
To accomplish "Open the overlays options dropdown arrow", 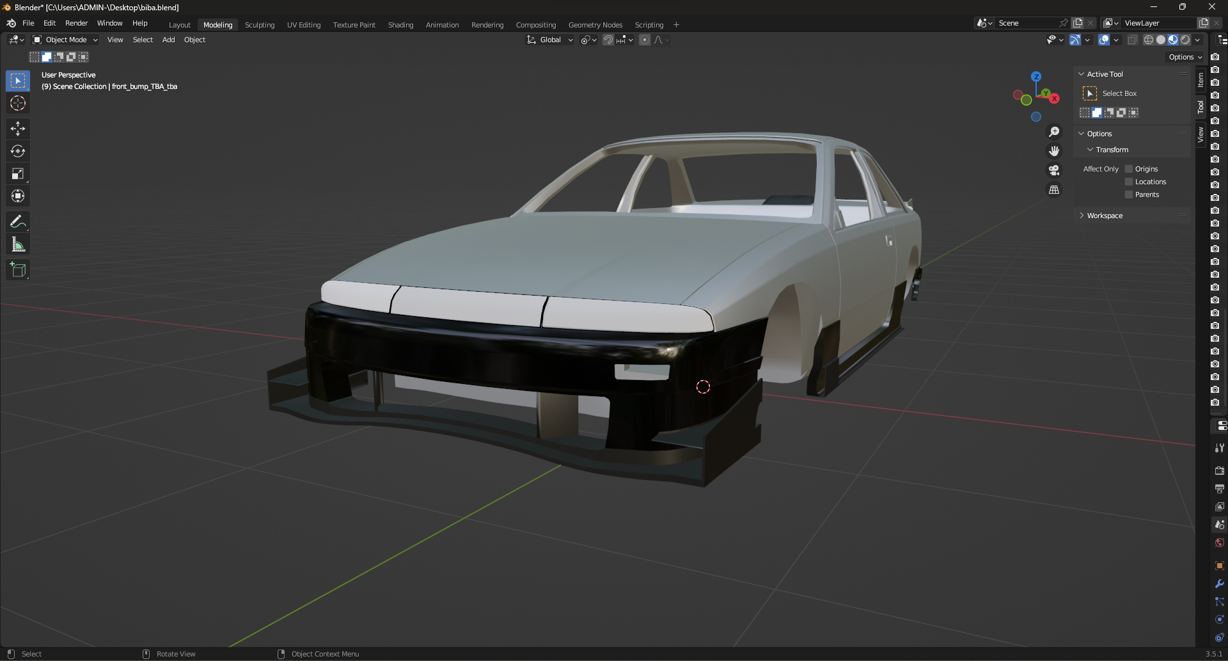I will click(x=1116, y=40).
